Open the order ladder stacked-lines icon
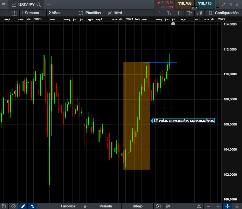242x209 pixels. pyautogui.click(x=217, y=5)
